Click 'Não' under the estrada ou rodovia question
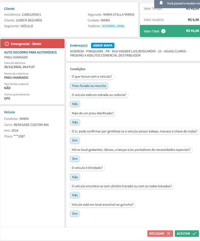Image resolution: width=200 pixels, height=241 pixels. [x=75, y=104]
